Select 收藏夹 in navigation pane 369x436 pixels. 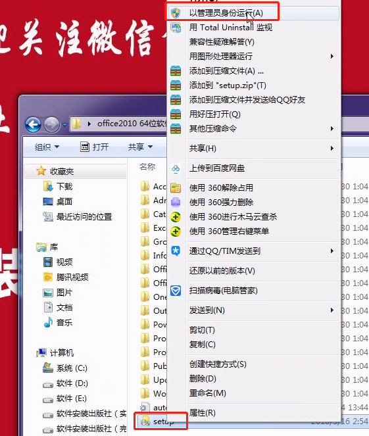tap(62, 171)
